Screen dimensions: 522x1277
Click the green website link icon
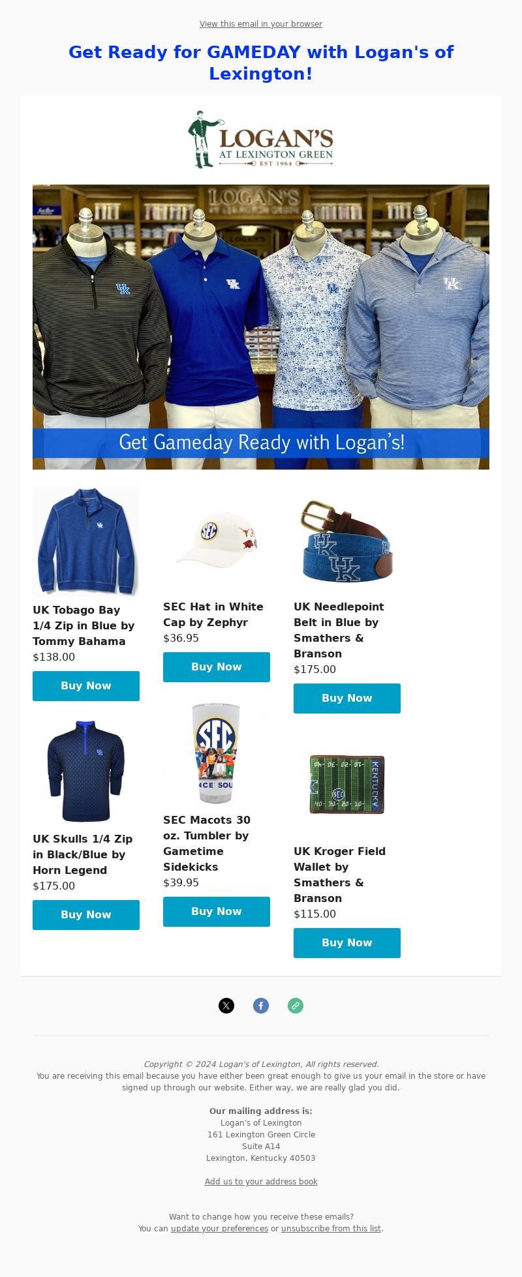click(x=296, y=1006)
